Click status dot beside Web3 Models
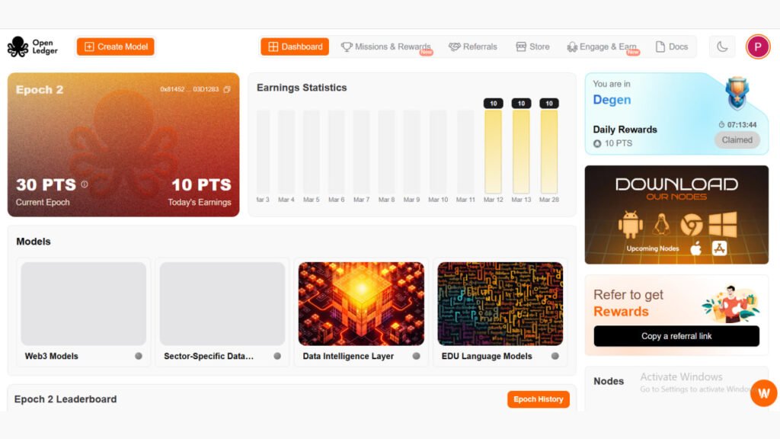This screenshot has height=439, width=780. pos(139,356)
